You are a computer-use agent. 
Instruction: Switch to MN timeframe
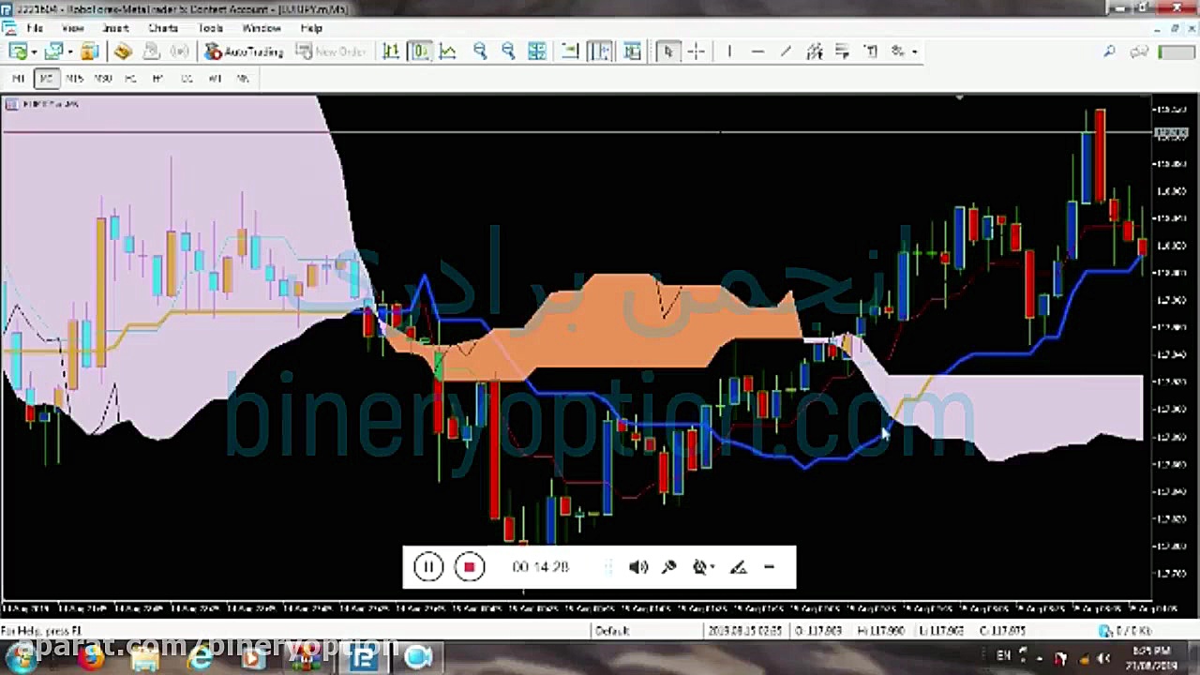(x=243, y=79)
